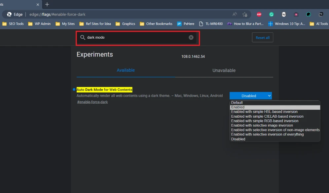Follow the #enable-force-dark link
Screen dimensions: 329x193
[92, 102]
